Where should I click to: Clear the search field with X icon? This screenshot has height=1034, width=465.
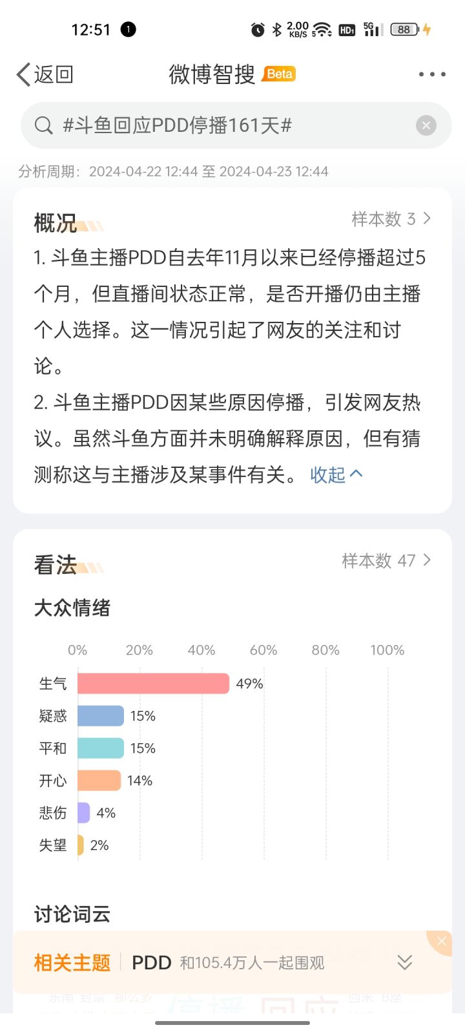point(426,125)
